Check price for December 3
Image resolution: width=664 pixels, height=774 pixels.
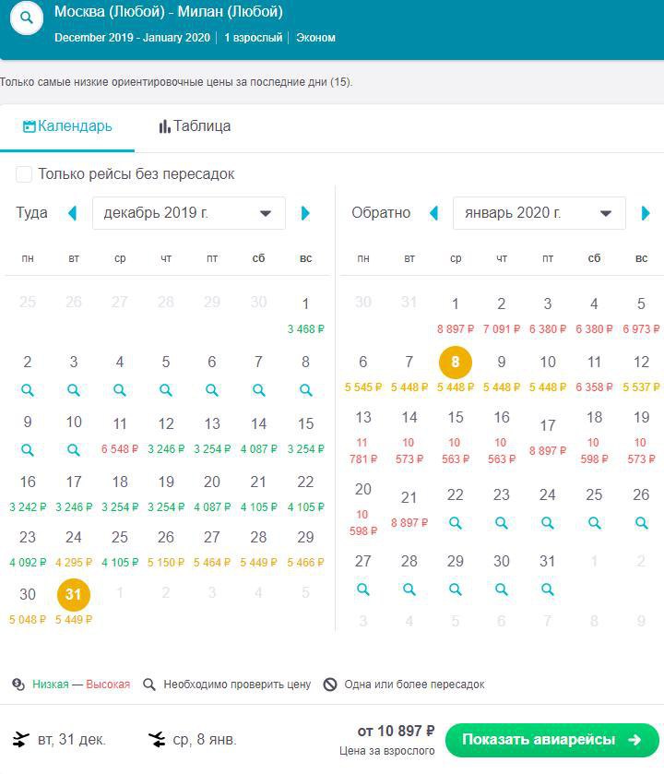tap(74, 390)
